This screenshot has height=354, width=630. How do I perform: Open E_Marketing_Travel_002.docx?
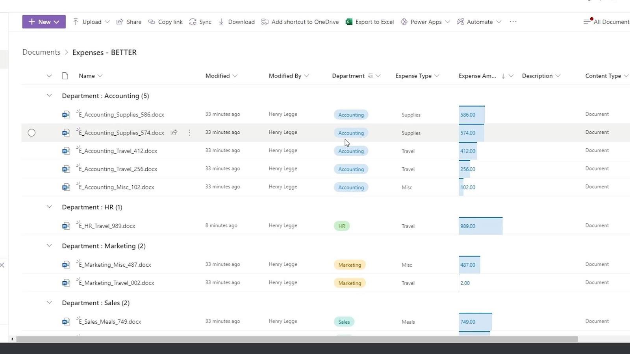tap(116, 283)
